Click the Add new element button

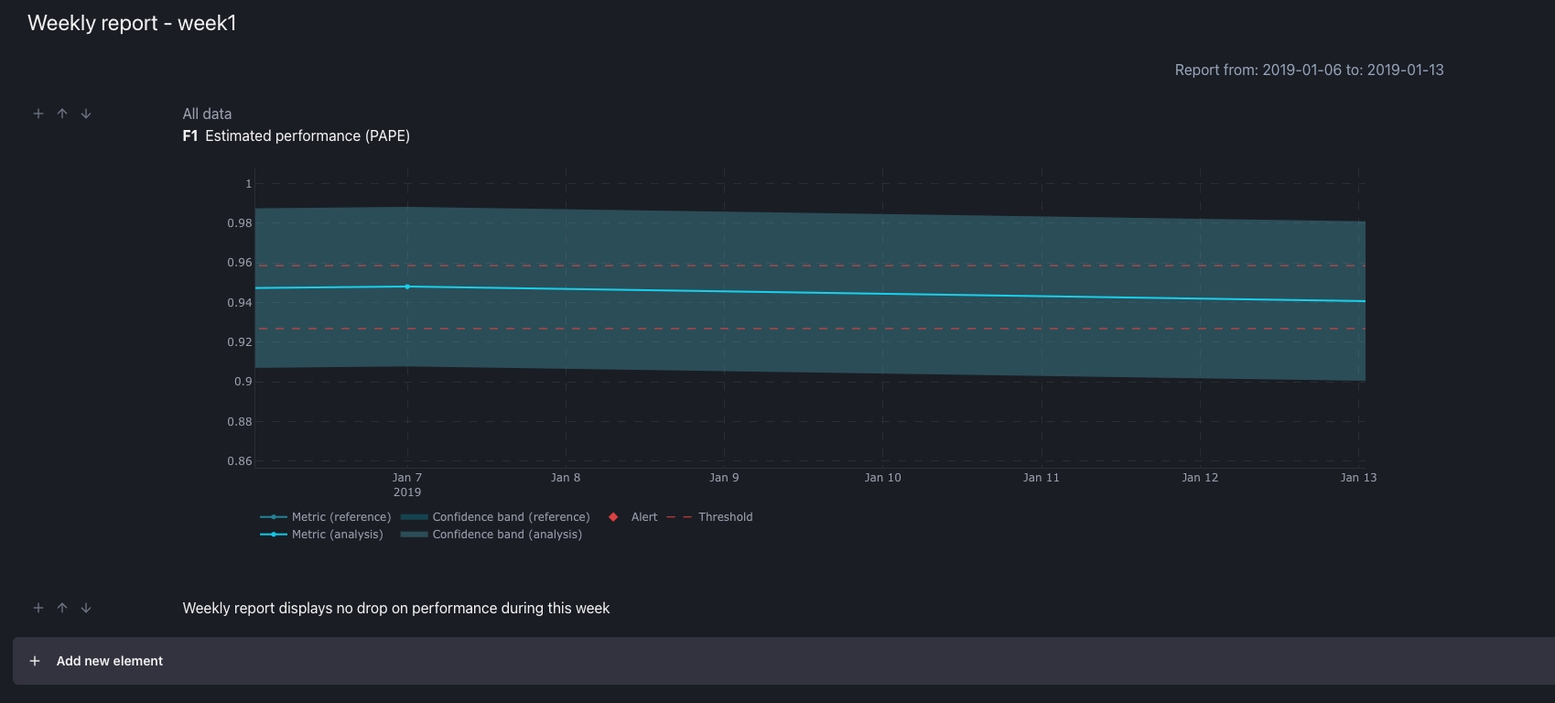point(109,661)
